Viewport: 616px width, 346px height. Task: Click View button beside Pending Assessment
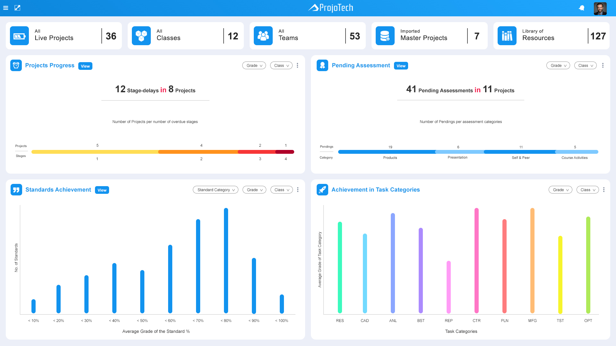pos(401,66)
